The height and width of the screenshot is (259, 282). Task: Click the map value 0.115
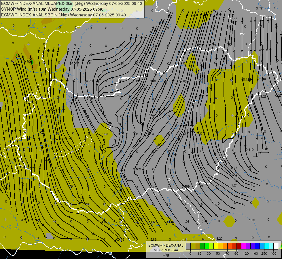click(x=120, y=239)
